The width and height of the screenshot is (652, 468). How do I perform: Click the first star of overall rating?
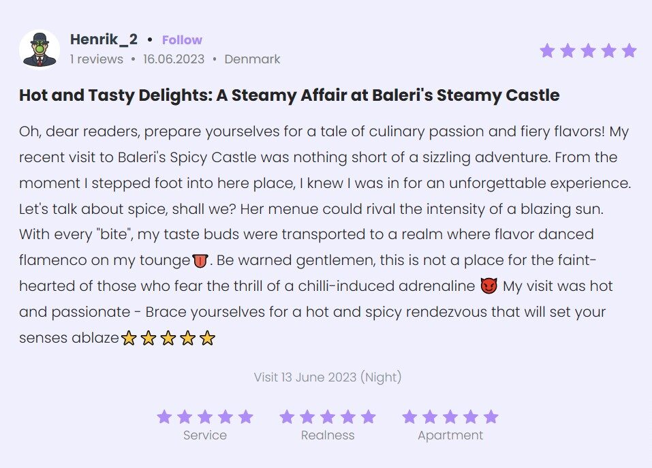click(x=547, y=50)
